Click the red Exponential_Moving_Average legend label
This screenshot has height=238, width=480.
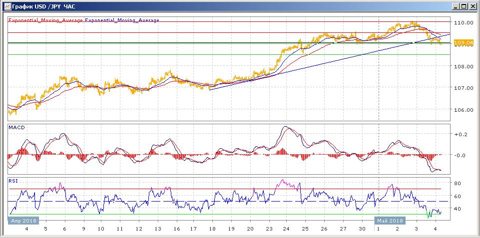(45, 20)
